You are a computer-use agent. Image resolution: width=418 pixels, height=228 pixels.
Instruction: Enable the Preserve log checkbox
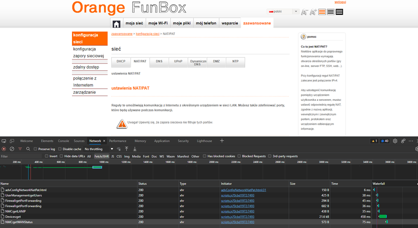(x=36, y=149)
